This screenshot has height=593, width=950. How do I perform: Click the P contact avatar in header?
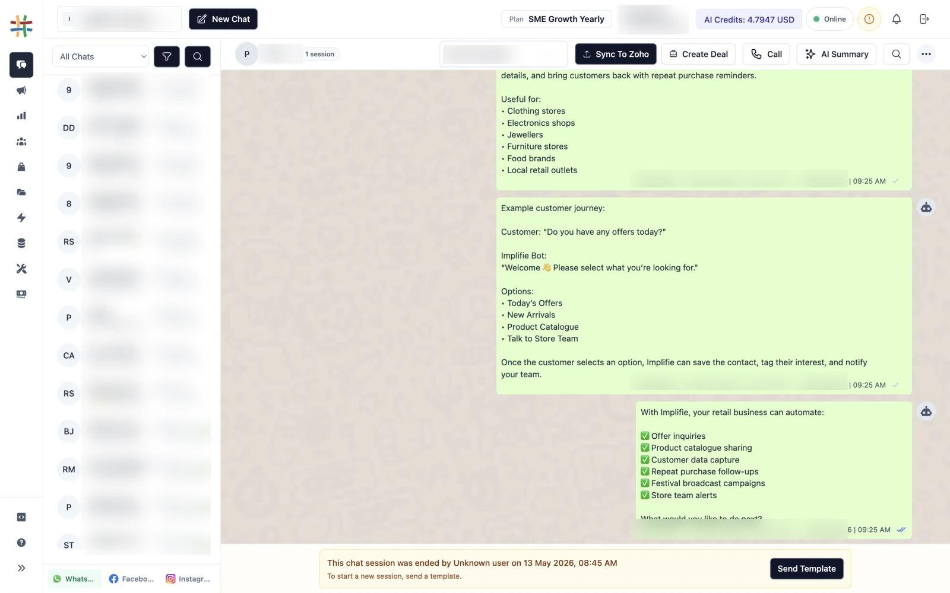pos(247,54)
